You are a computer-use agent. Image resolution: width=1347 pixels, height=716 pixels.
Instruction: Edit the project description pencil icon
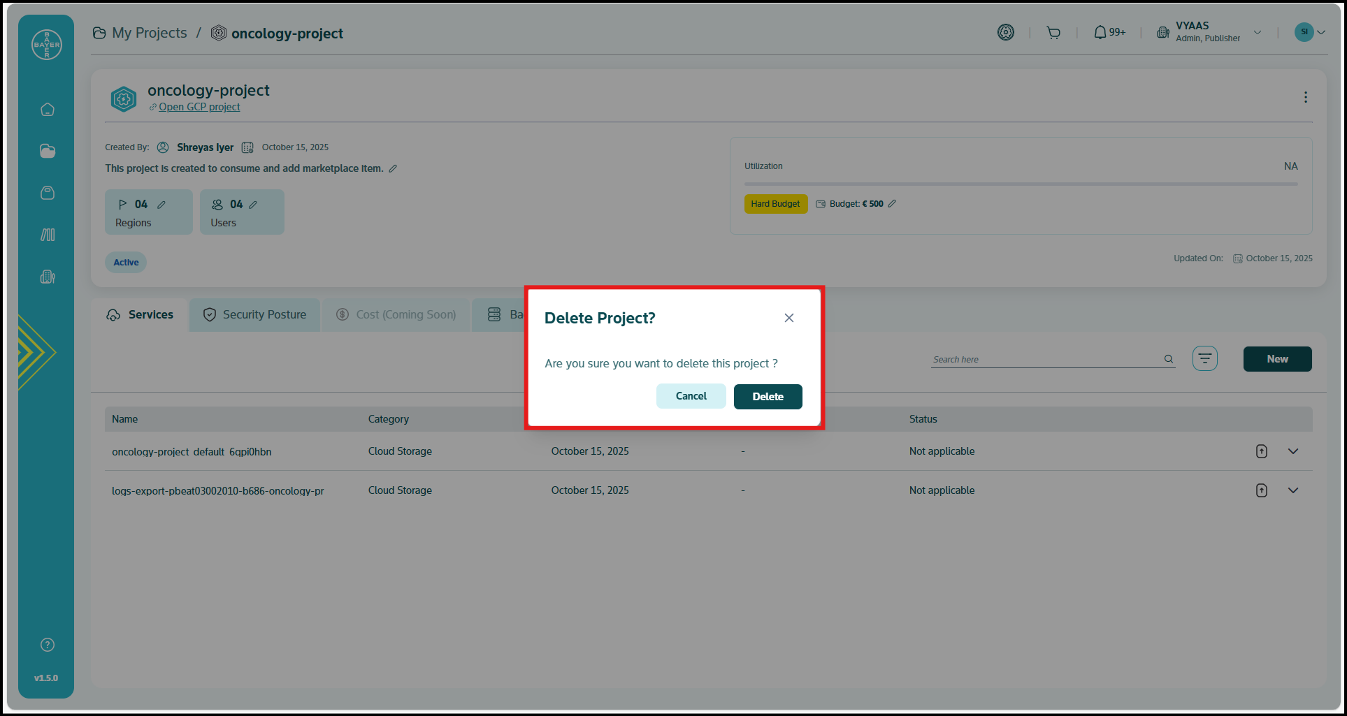(393, 168)
